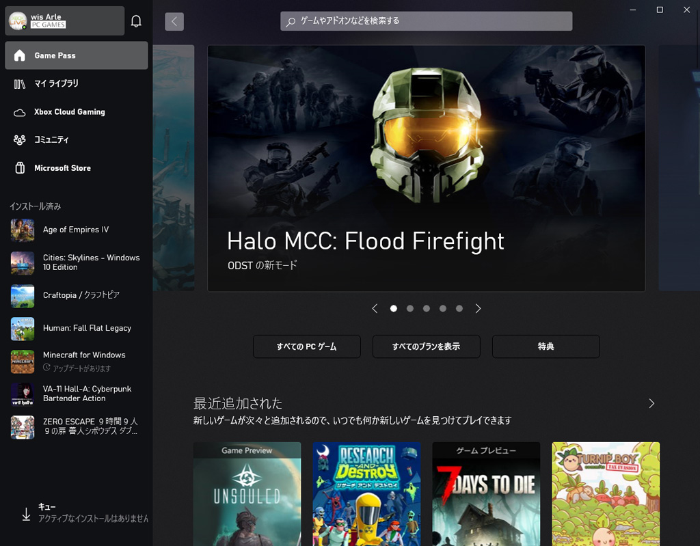Select the fifth carousel indicator dot
This screenshot has height=546, width=700.
click(x=459, y=308)
